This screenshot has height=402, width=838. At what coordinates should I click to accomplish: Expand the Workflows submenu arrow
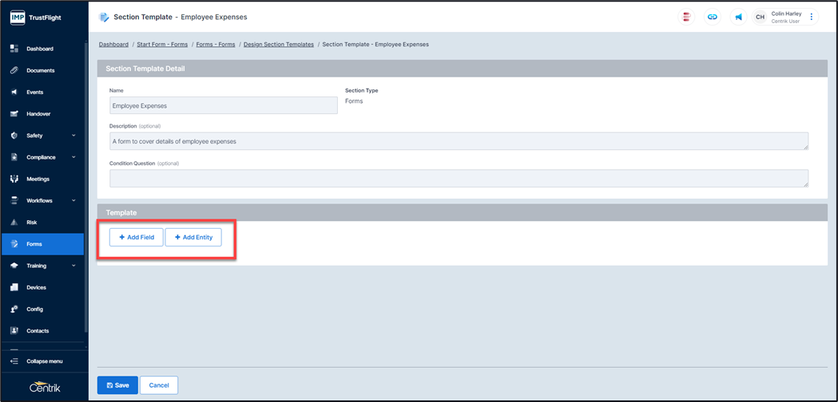pos(74,200)
